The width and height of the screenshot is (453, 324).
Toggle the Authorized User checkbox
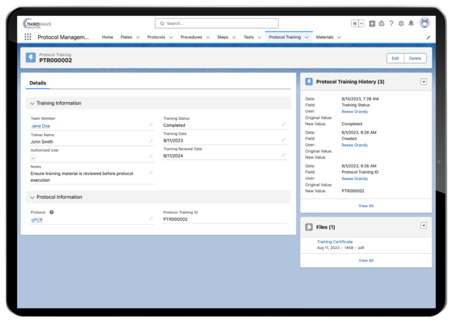[33, 158]
